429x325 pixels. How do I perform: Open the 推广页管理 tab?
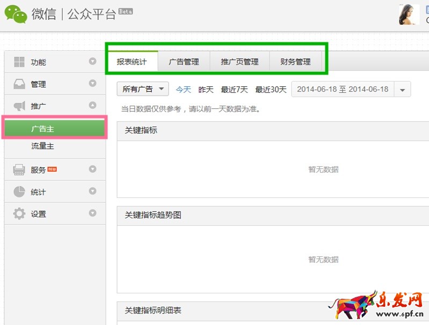(239, 62)
